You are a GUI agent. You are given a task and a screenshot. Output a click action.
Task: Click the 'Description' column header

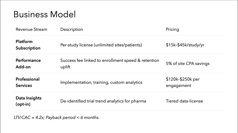[71, 30]
